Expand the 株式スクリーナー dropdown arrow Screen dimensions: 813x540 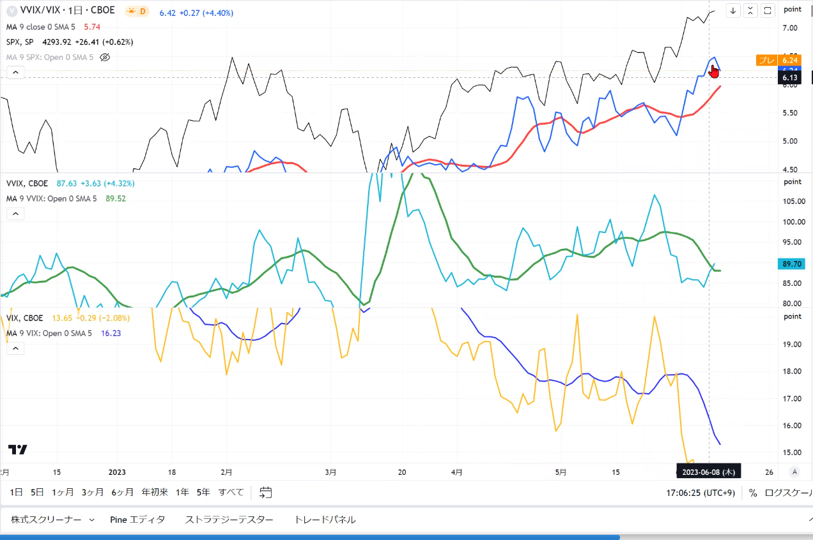(92, 520)
